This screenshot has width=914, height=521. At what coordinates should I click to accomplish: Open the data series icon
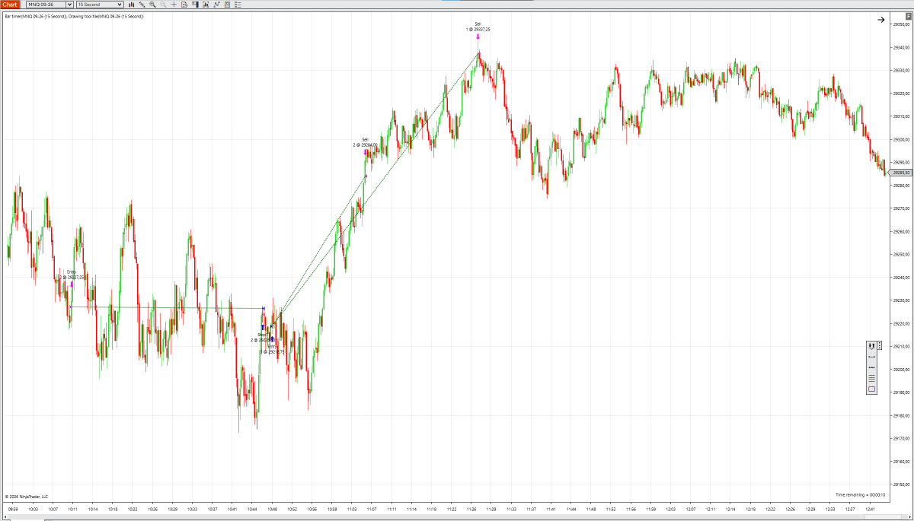206,5
